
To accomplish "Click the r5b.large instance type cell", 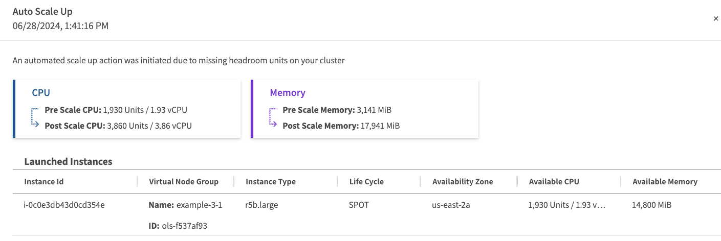I will 261,205.
